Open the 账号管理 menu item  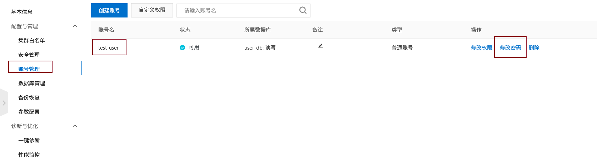pyautogui.click(x=29, y=69)
